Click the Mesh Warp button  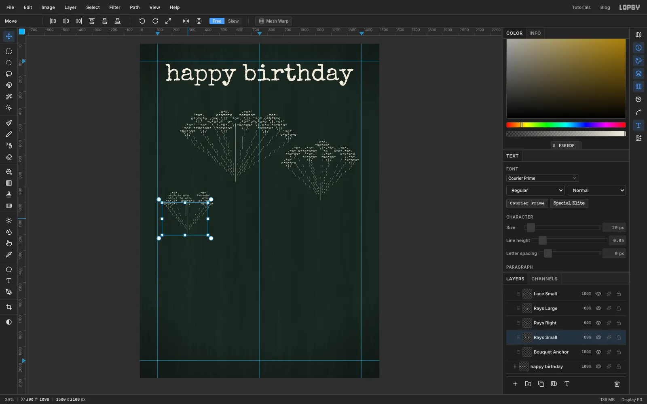274,21
